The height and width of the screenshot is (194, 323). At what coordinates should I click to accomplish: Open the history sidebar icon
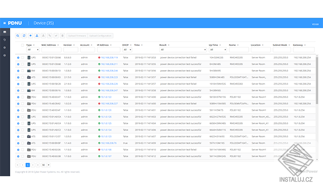(x=4, y=40)
